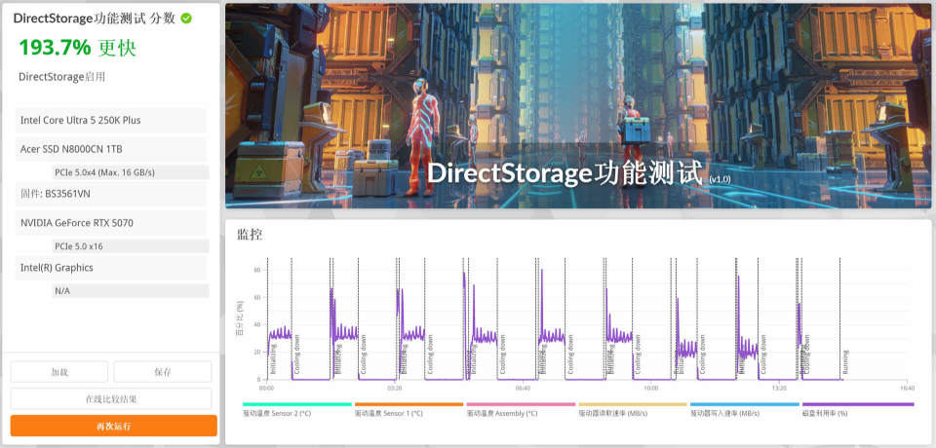The height and width of the screenshot is (448, 936).
Task: Toggle the purple 磁盘利用率 (%) legend
Action: [x=858, y=409]
